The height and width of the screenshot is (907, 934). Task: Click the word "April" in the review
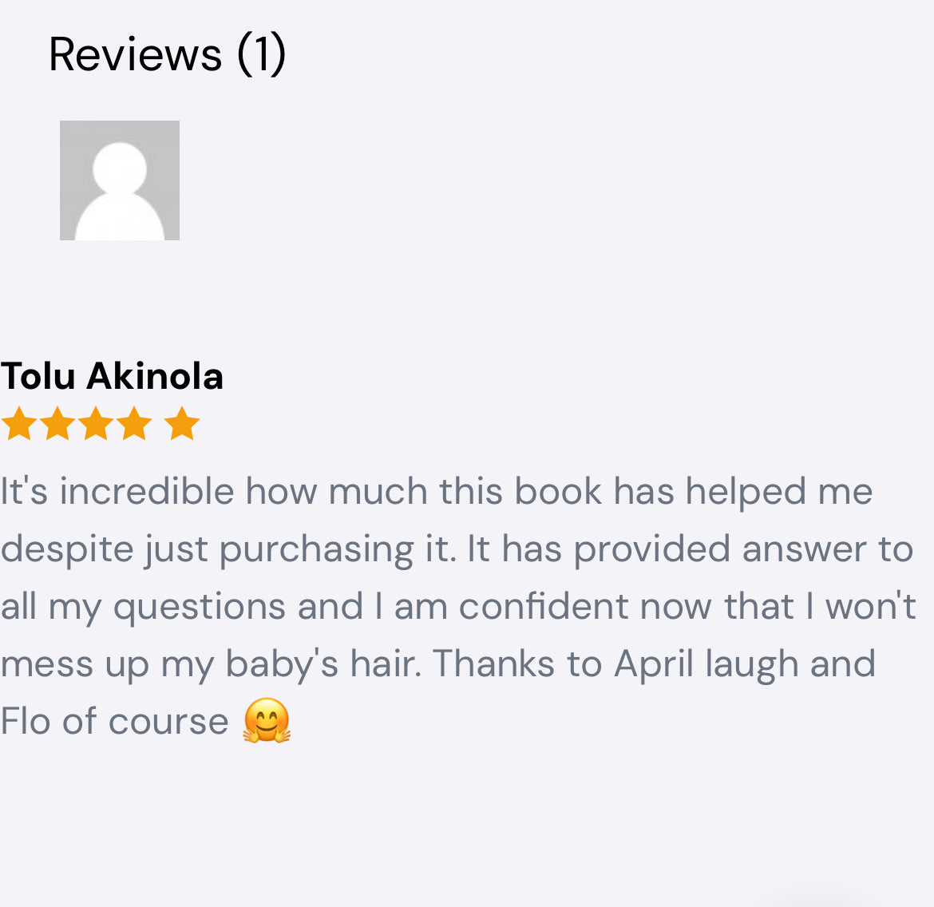[653, 664]
